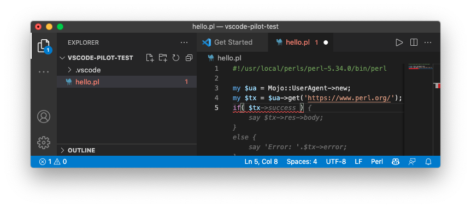Screen dimensions: 471x208
Task: Open hello.pl from the Explorer tree
Action: point(127,82)
